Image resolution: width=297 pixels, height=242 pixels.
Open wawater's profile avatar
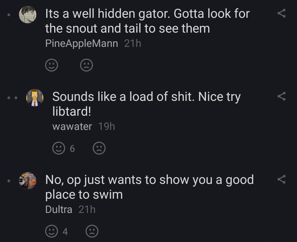pos(34,98)
